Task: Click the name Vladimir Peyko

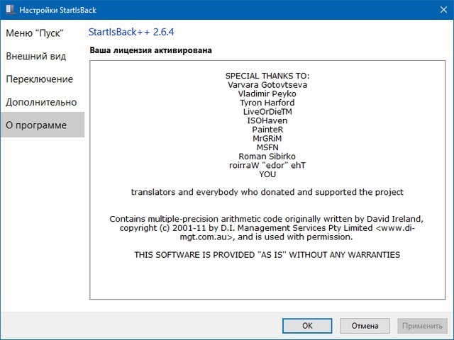Action: (x=267, y=94)
